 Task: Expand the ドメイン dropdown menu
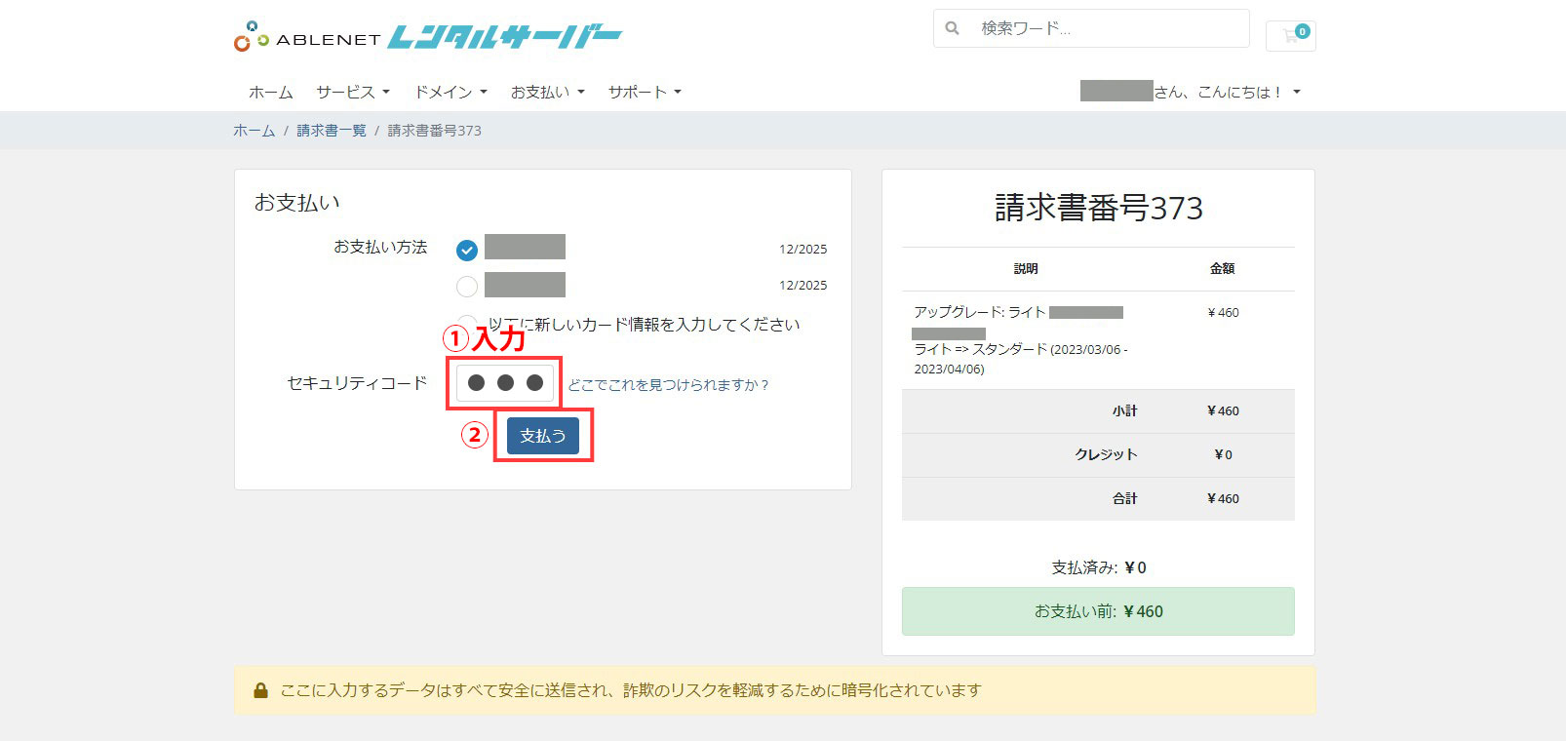click(450, 92)
